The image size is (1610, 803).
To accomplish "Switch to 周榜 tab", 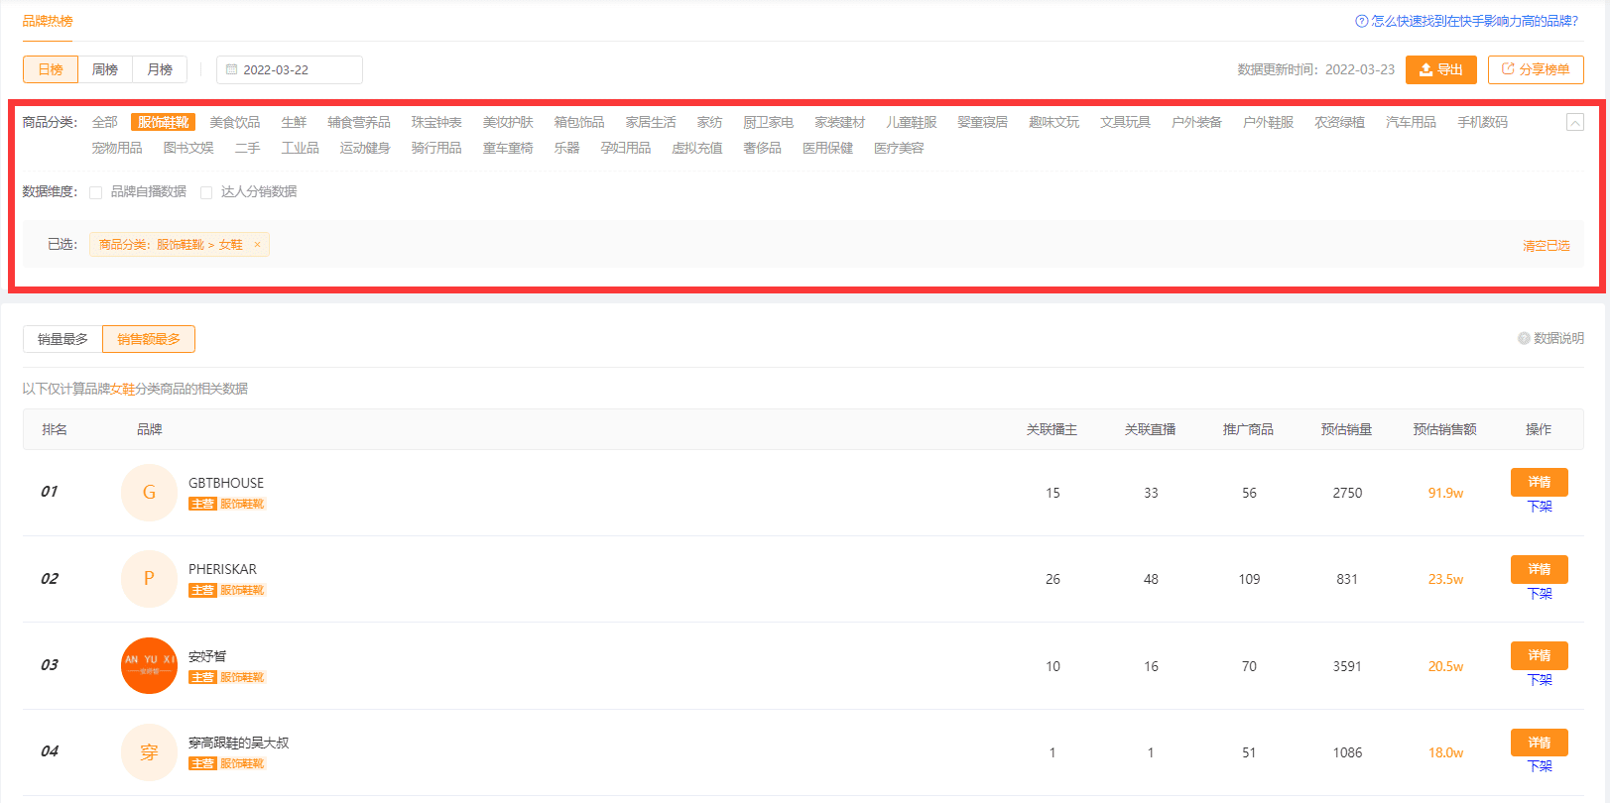I will click(x=105, y=69).
